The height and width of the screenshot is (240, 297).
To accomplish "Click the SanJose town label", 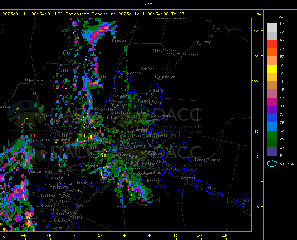I will [148, 69].
